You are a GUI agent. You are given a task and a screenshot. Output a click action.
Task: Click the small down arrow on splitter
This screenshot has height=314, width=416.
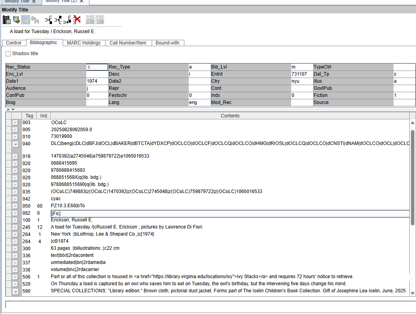coord(13,110)
